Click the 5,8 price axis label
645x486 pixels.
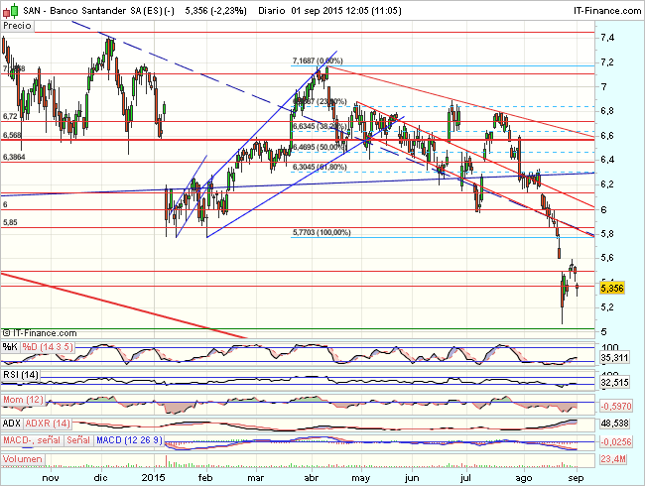coord(607,234)
